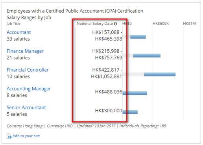Open the Finance Manager job link

pos(25,51)
